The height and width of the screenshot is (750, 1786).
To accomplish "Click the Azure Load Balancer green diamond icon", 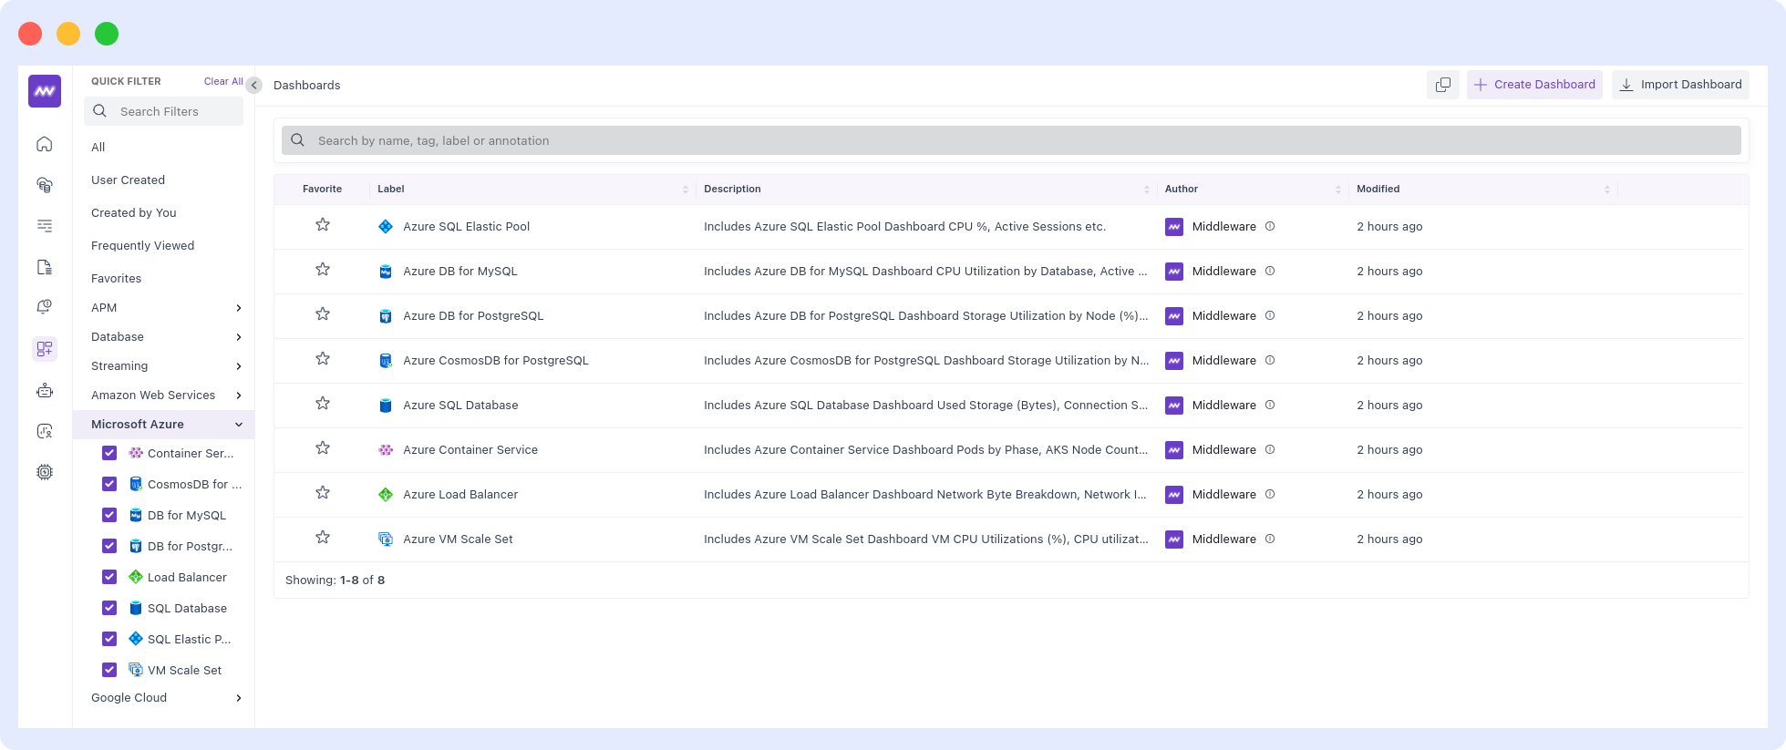I will point(386,495).
